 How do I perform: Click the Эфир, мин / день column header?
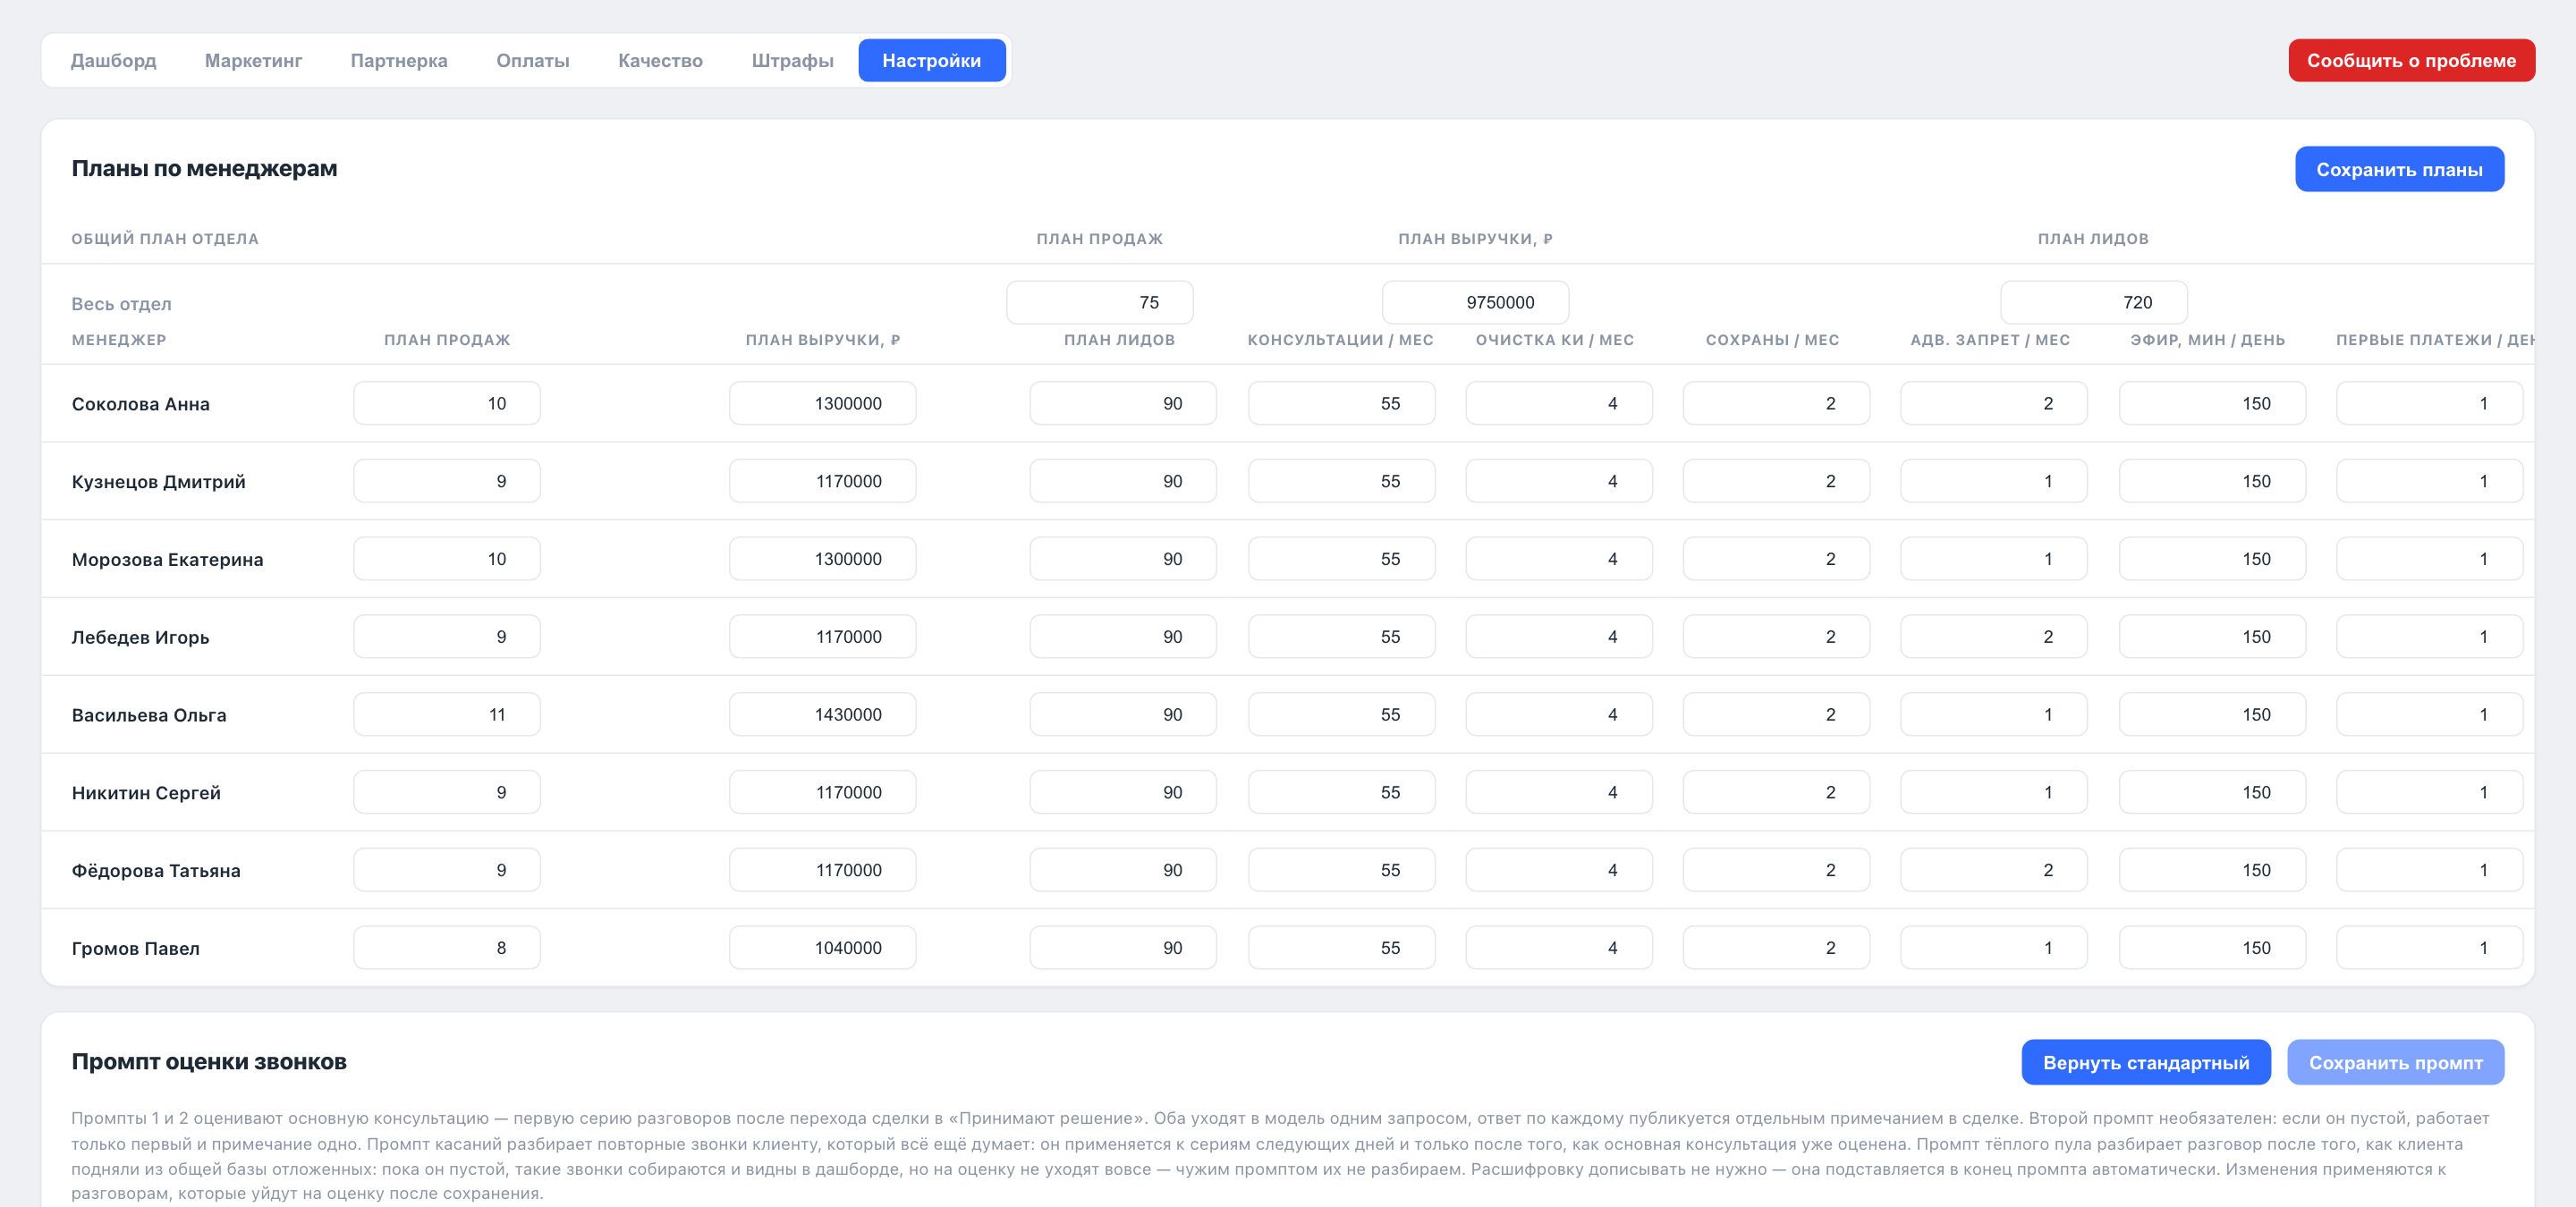coord(2207,341)
